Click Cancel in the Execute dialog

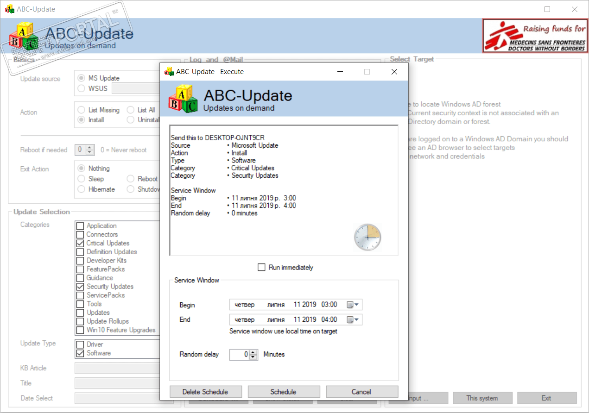click(x=361, y=392)
